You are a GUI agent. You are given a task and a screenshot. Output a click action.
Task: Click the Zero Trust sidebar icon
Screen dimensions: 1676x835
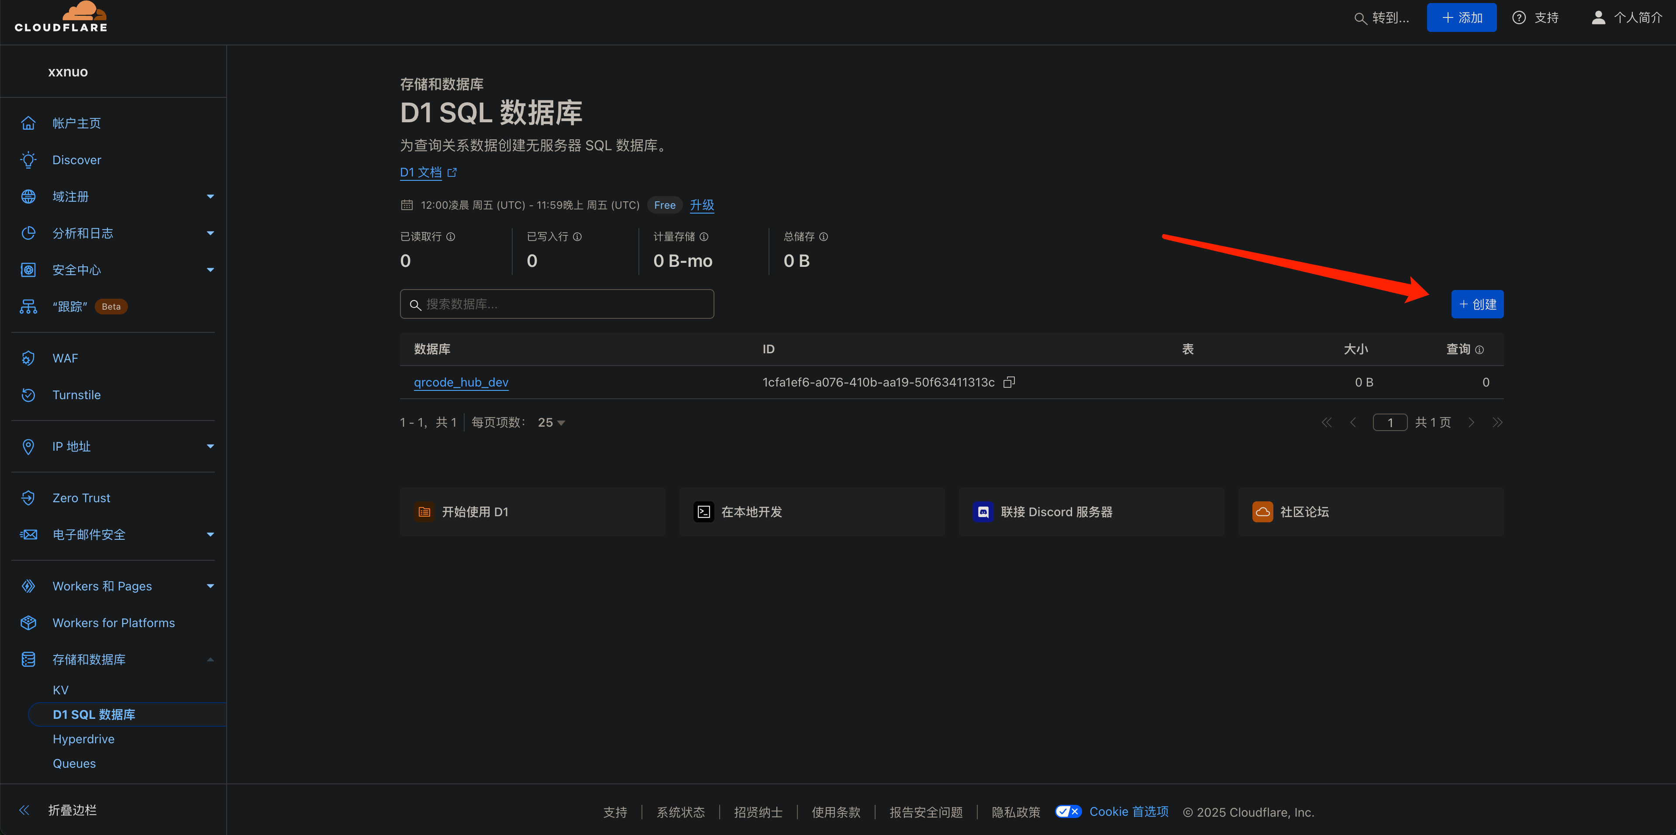(28, 498)
